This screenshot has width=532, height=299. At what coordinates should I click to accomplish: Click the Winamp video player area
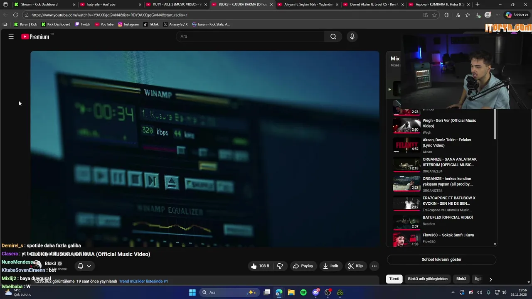[204, 149]
